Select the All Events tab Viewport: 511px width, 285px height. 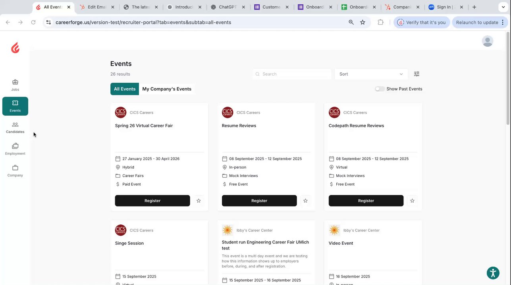[125, 89]
